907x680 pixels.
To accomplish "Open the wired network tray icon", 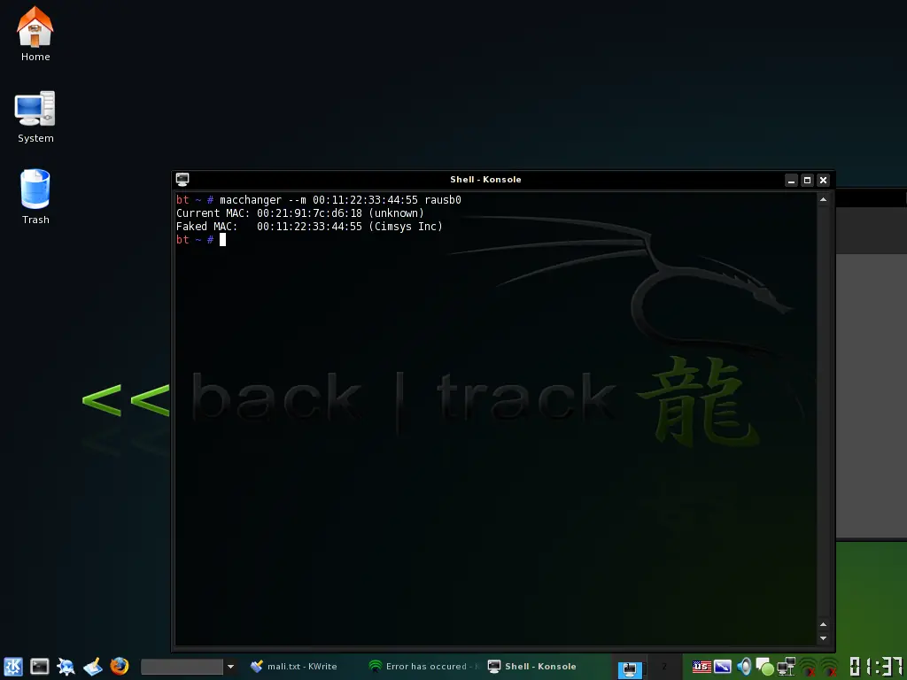I will click(x=787, y=667).
